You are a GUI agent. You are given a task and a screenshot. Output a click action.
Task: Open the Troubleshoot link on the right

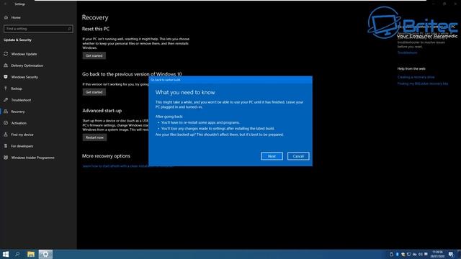(x=407, y=53)
